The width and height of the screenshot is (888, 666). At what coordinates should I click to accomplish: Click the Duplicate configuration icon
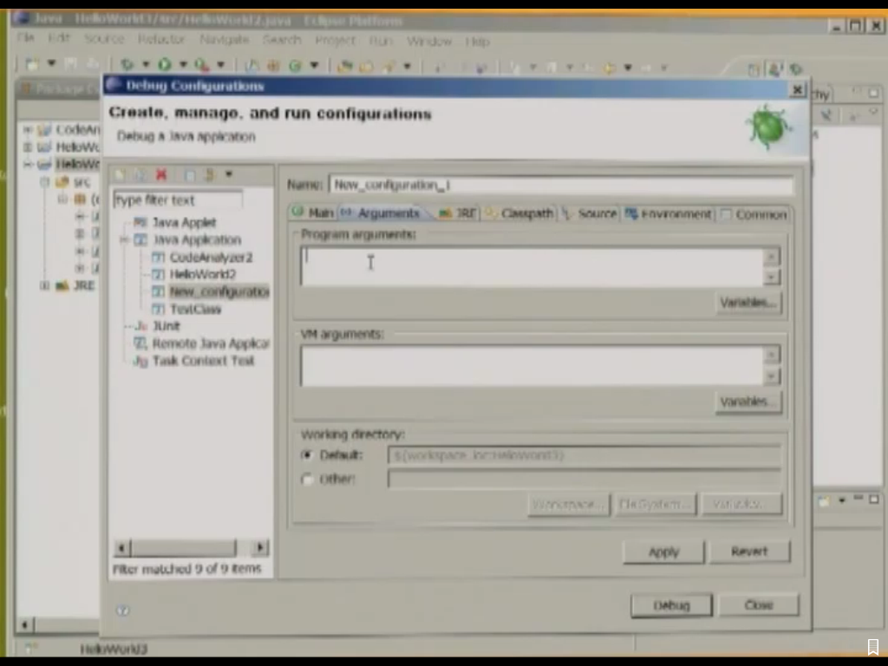140,174
